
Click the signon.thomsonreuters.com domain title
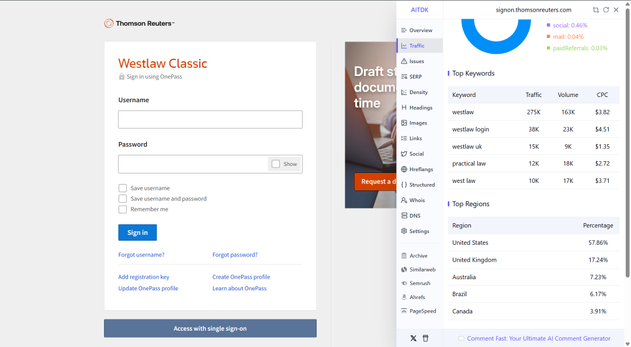[533, 10]
